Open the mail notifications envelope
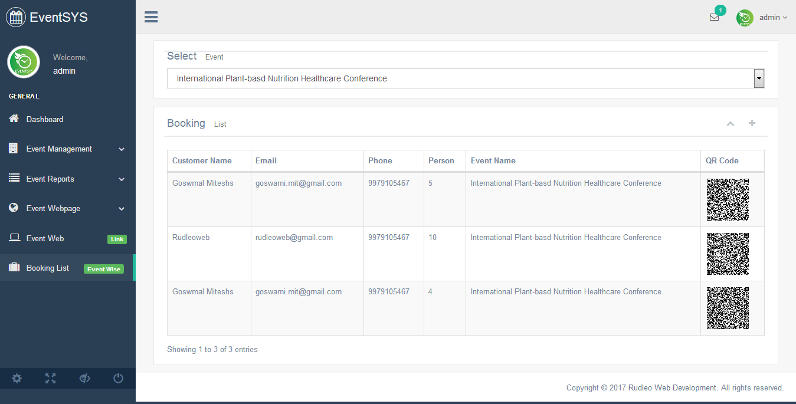The image size is (796, 404). (714, 18)
